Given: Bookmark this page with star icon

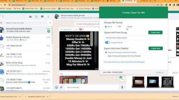Looking at the screenshot, I should point(162,5).
